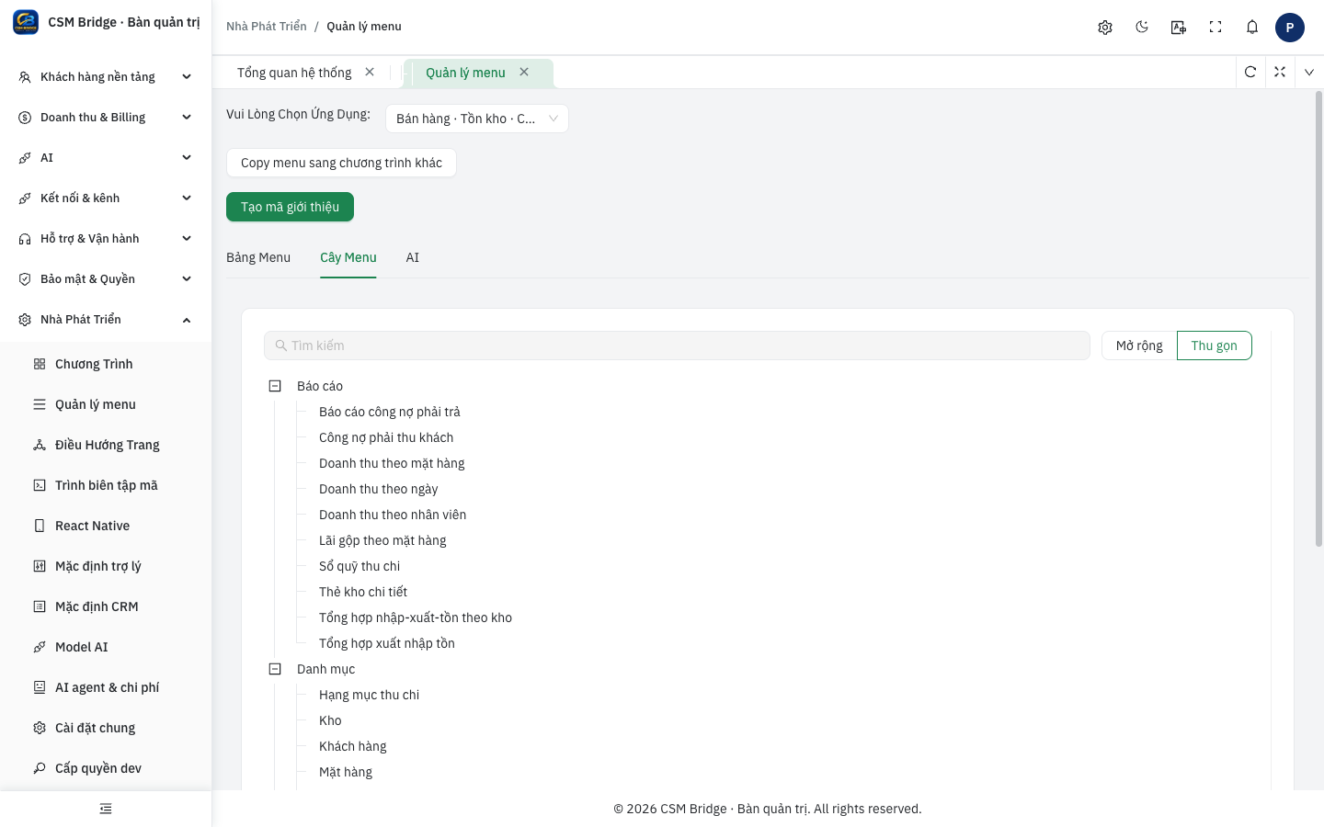Expand Hỗ trợ & Vận hành group
The height and width of the screenshot is (827, 1324).
tap(106, 239)
